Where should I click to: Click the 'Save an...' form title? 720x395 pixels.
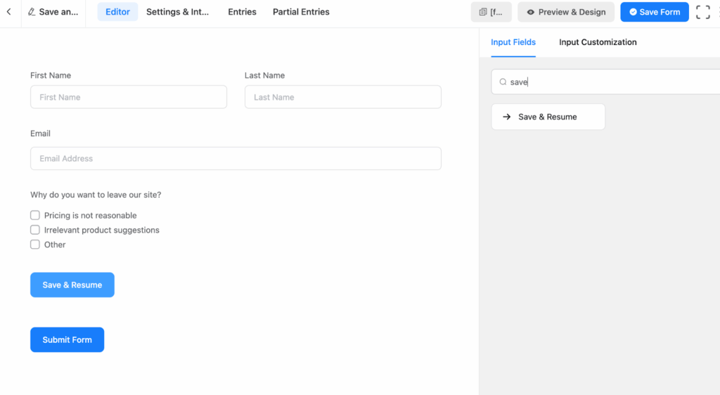pos(58,12)
